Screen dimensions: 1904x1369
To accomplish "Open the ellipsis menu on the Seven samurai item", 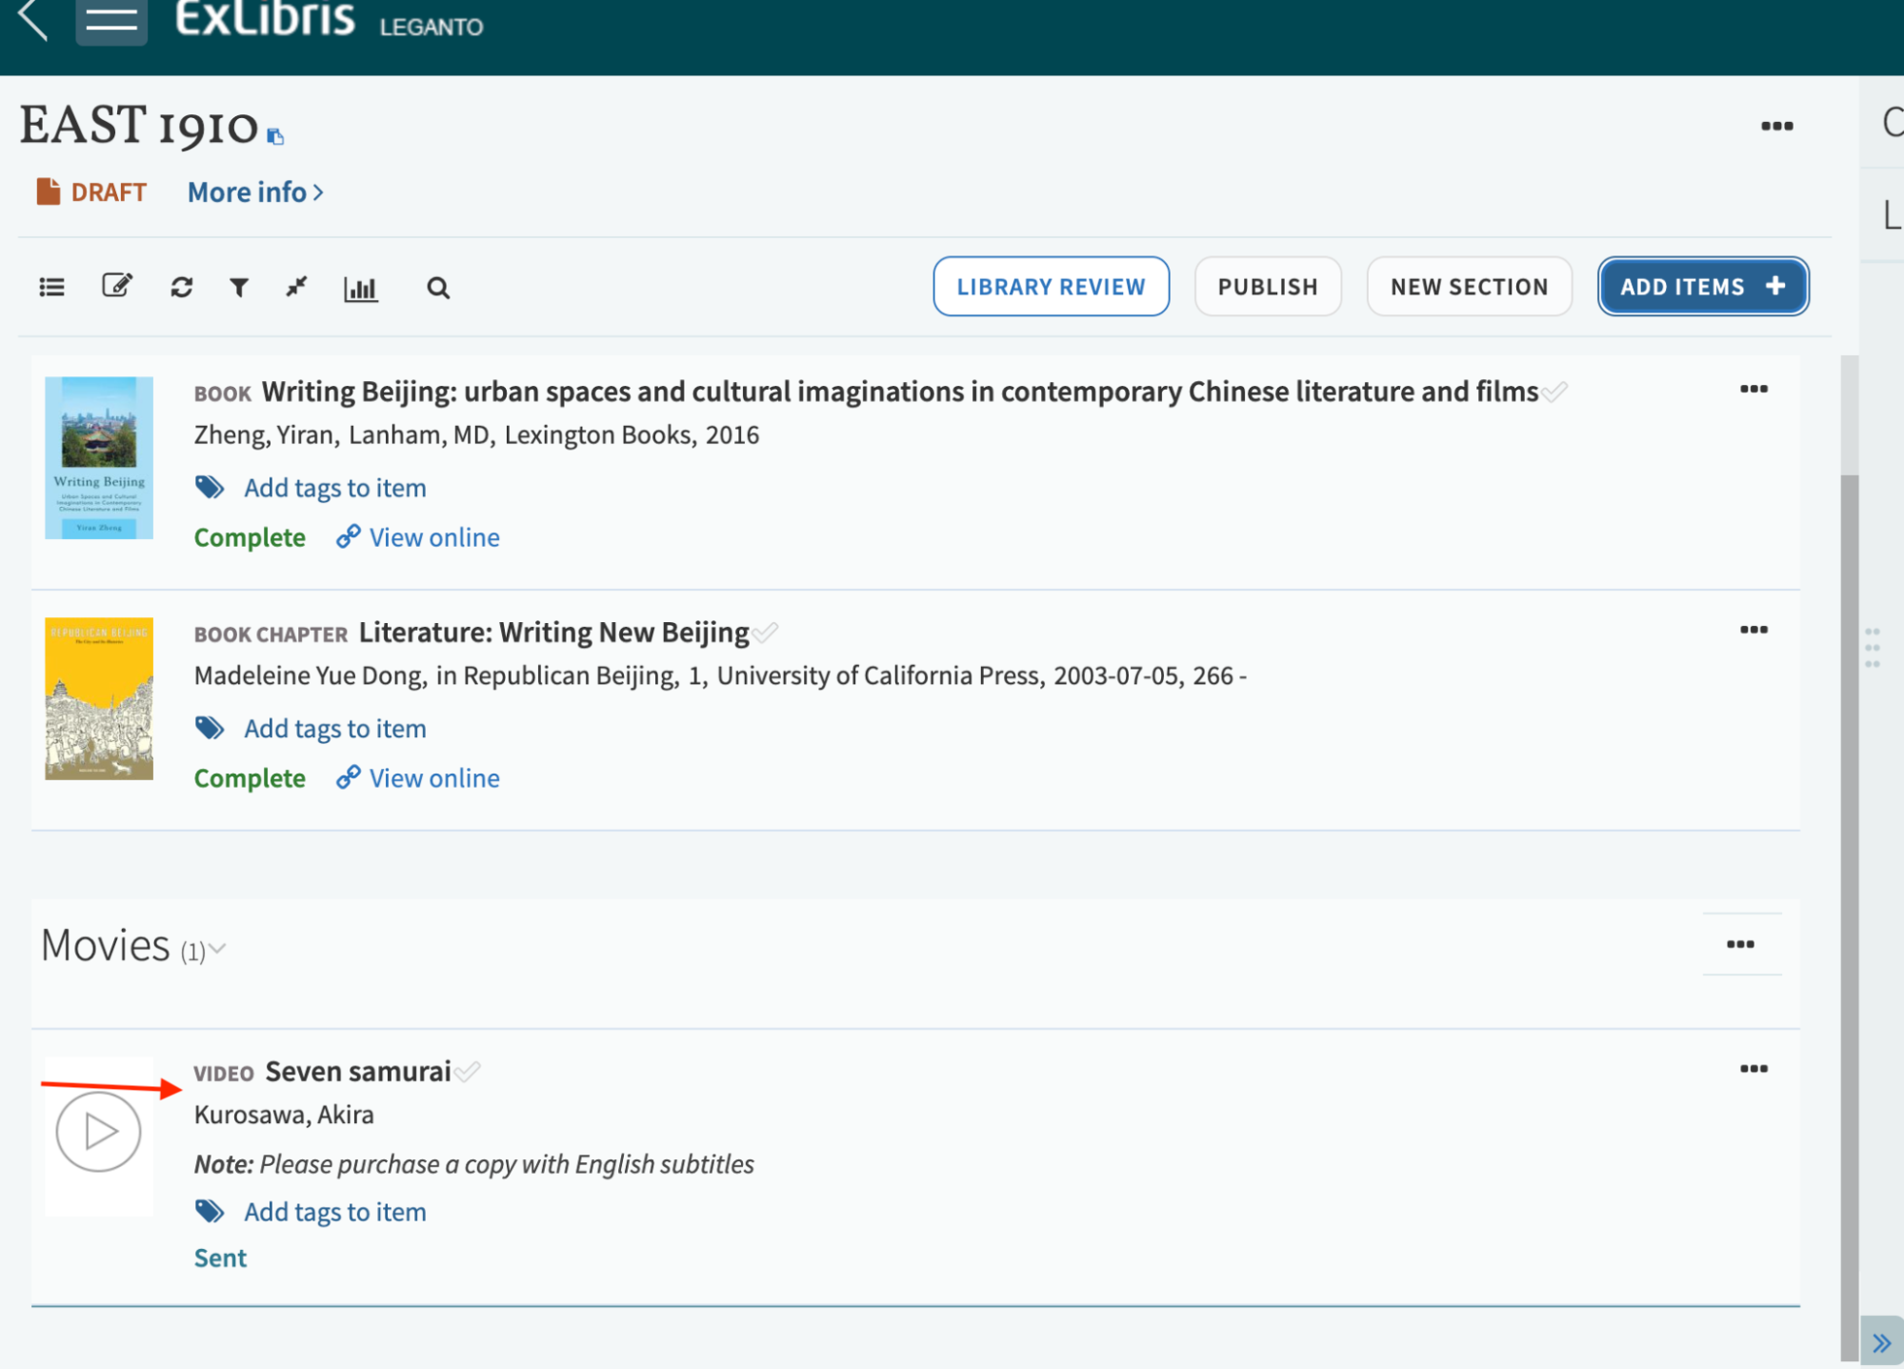I will click(x=1753, y=1069).
